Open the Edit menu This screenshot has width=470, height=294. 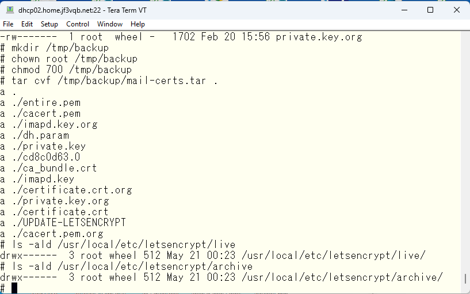(27, 24)
